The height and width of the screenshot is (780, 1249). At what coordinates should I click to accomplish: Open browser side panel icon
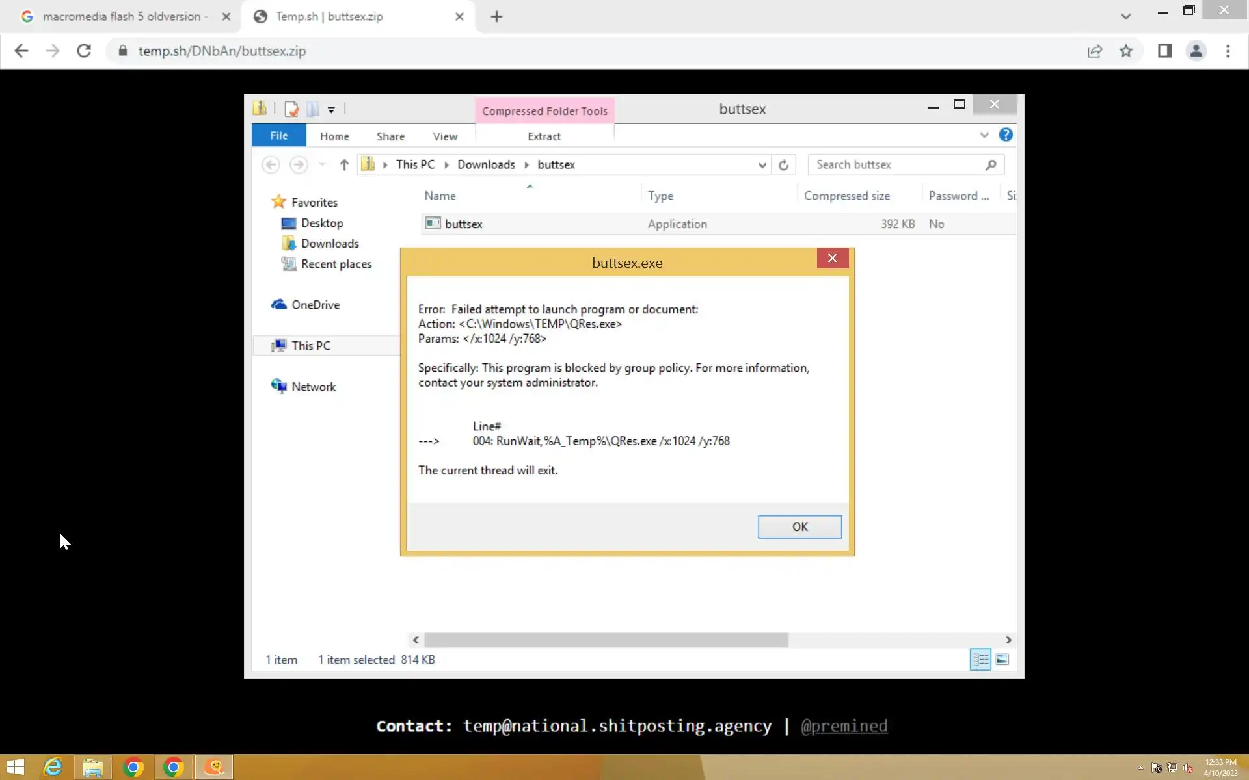click(x=1164, y=51)
